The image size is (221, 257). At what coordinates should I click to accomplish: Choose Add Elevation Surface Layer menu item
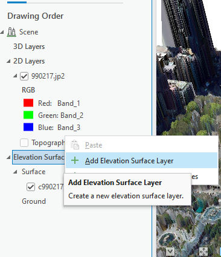pos(142,161)
